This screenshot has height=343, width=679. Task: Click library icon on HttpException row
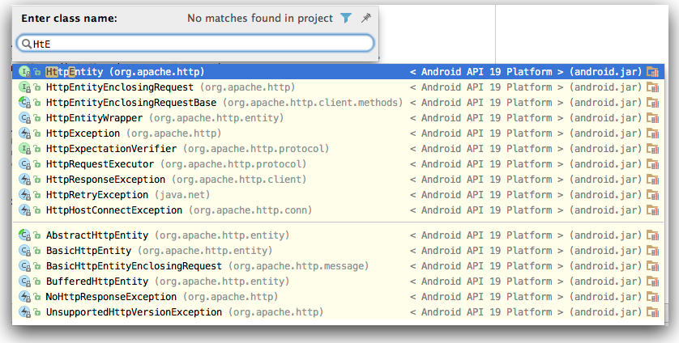click(652, 133)
